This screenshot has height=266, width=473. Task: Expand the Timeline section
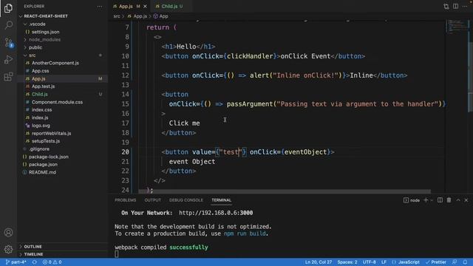point(33,254)
